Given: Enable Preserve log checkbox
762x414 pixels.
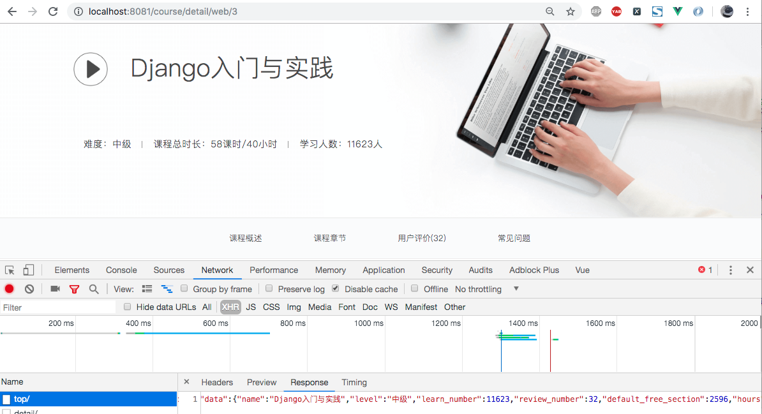Looking at the screenshot, I should point(269,288).
